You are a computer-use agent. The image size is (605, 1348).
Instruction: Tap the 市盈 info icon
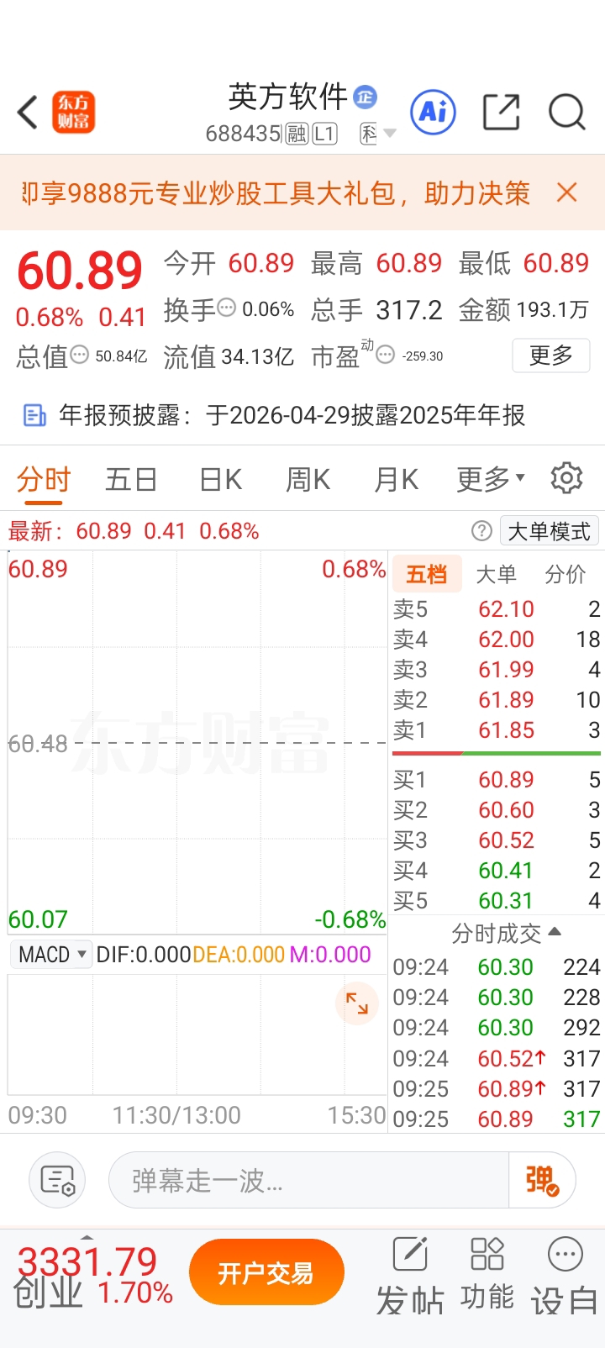tap(385, 355)
